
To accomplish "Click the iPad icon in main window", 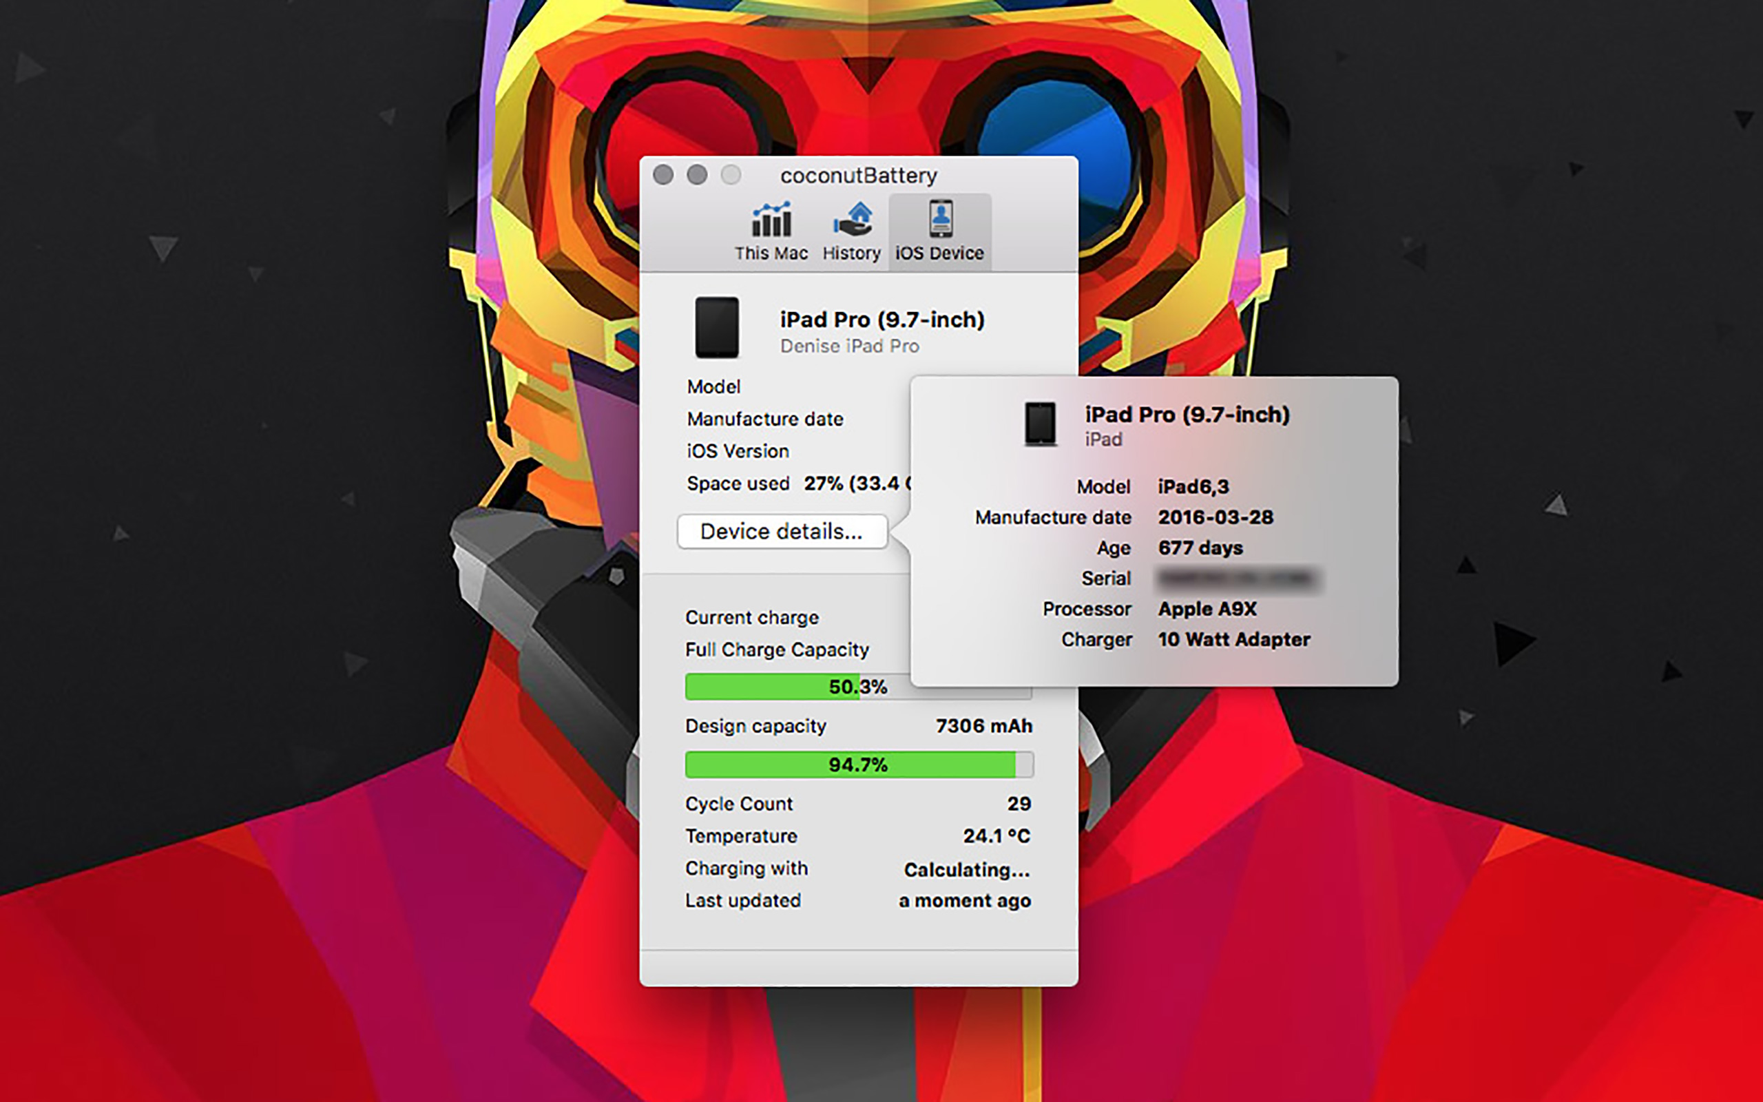I will tap(717, 327).
